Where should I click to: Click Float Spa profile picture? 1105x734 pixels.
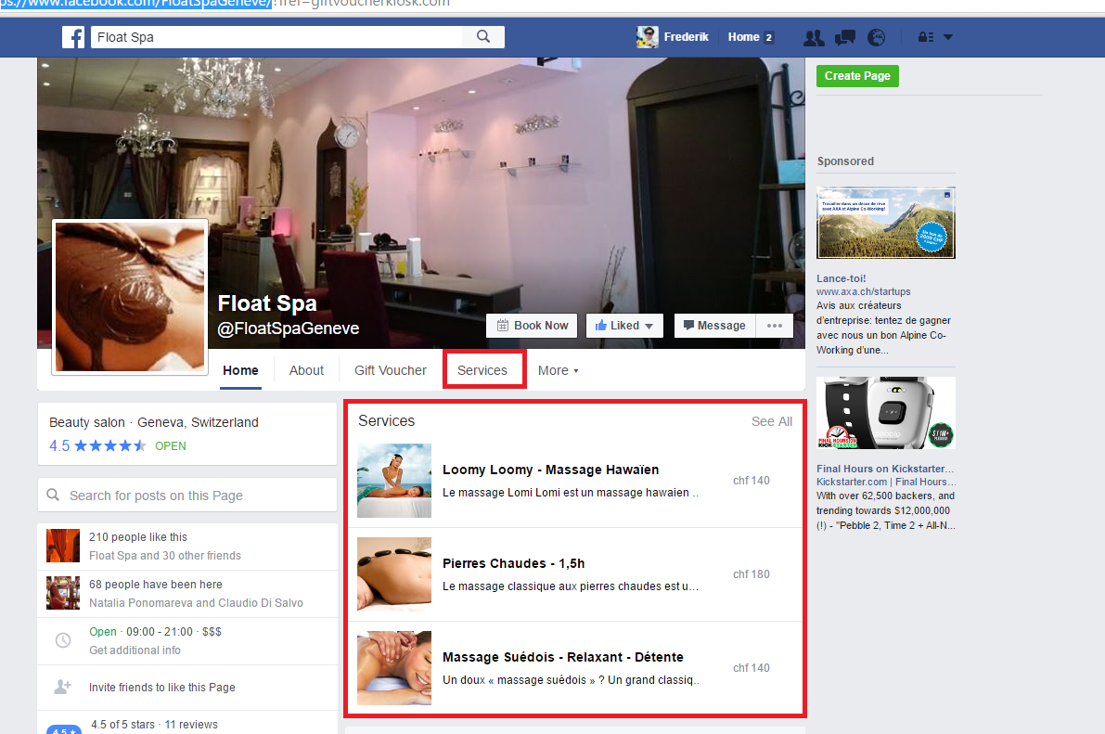coord(130,297)
